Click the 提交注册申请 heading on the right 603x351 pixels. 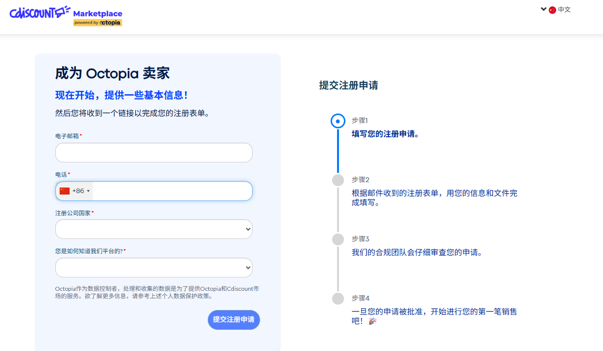coord(349,85)
